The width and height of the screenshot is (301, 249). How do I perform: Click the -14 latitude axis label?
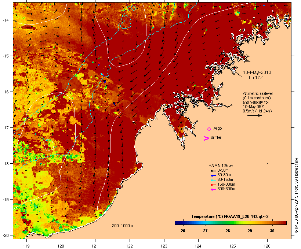click(x=5, y=20)
